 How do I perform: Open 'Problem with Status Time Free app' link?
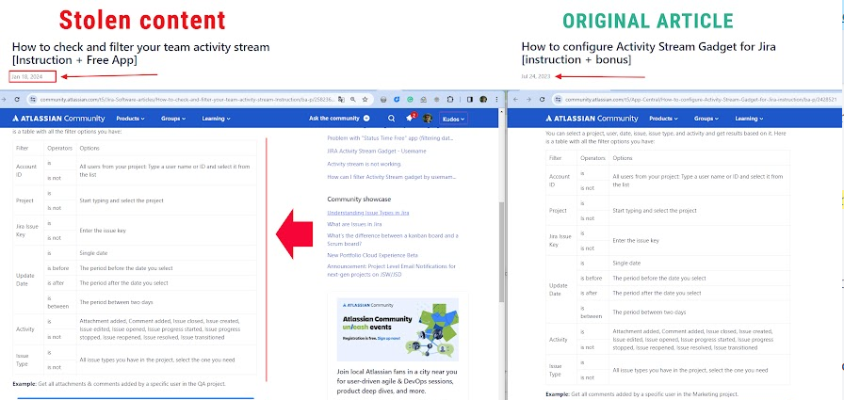click(x=390, y=138)
